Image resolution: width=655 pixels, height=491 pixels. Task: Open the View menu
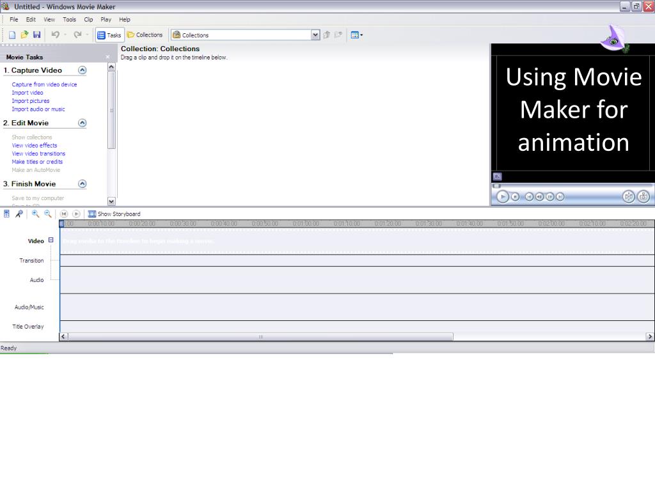coord(49,20)
